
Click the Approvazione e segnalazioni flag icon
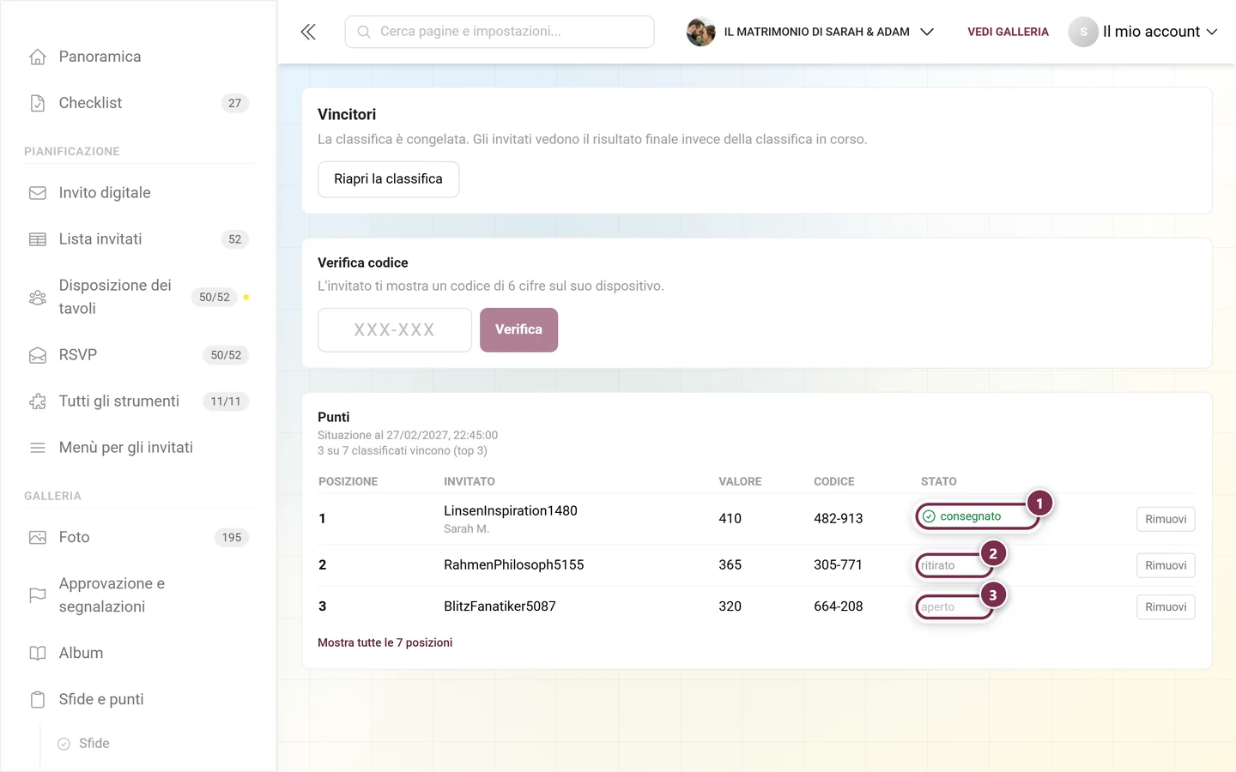click(38, 595)
